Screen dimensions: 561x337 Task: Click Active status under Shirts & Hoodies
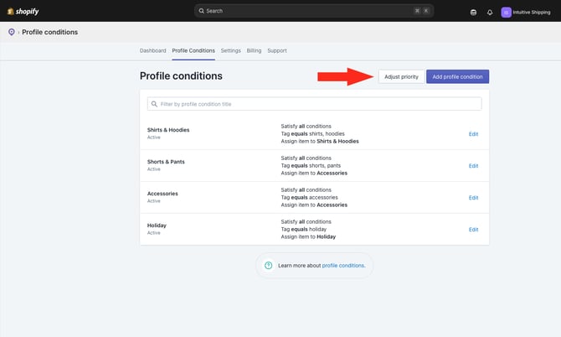pyautogui.click(x=153, y=137)
